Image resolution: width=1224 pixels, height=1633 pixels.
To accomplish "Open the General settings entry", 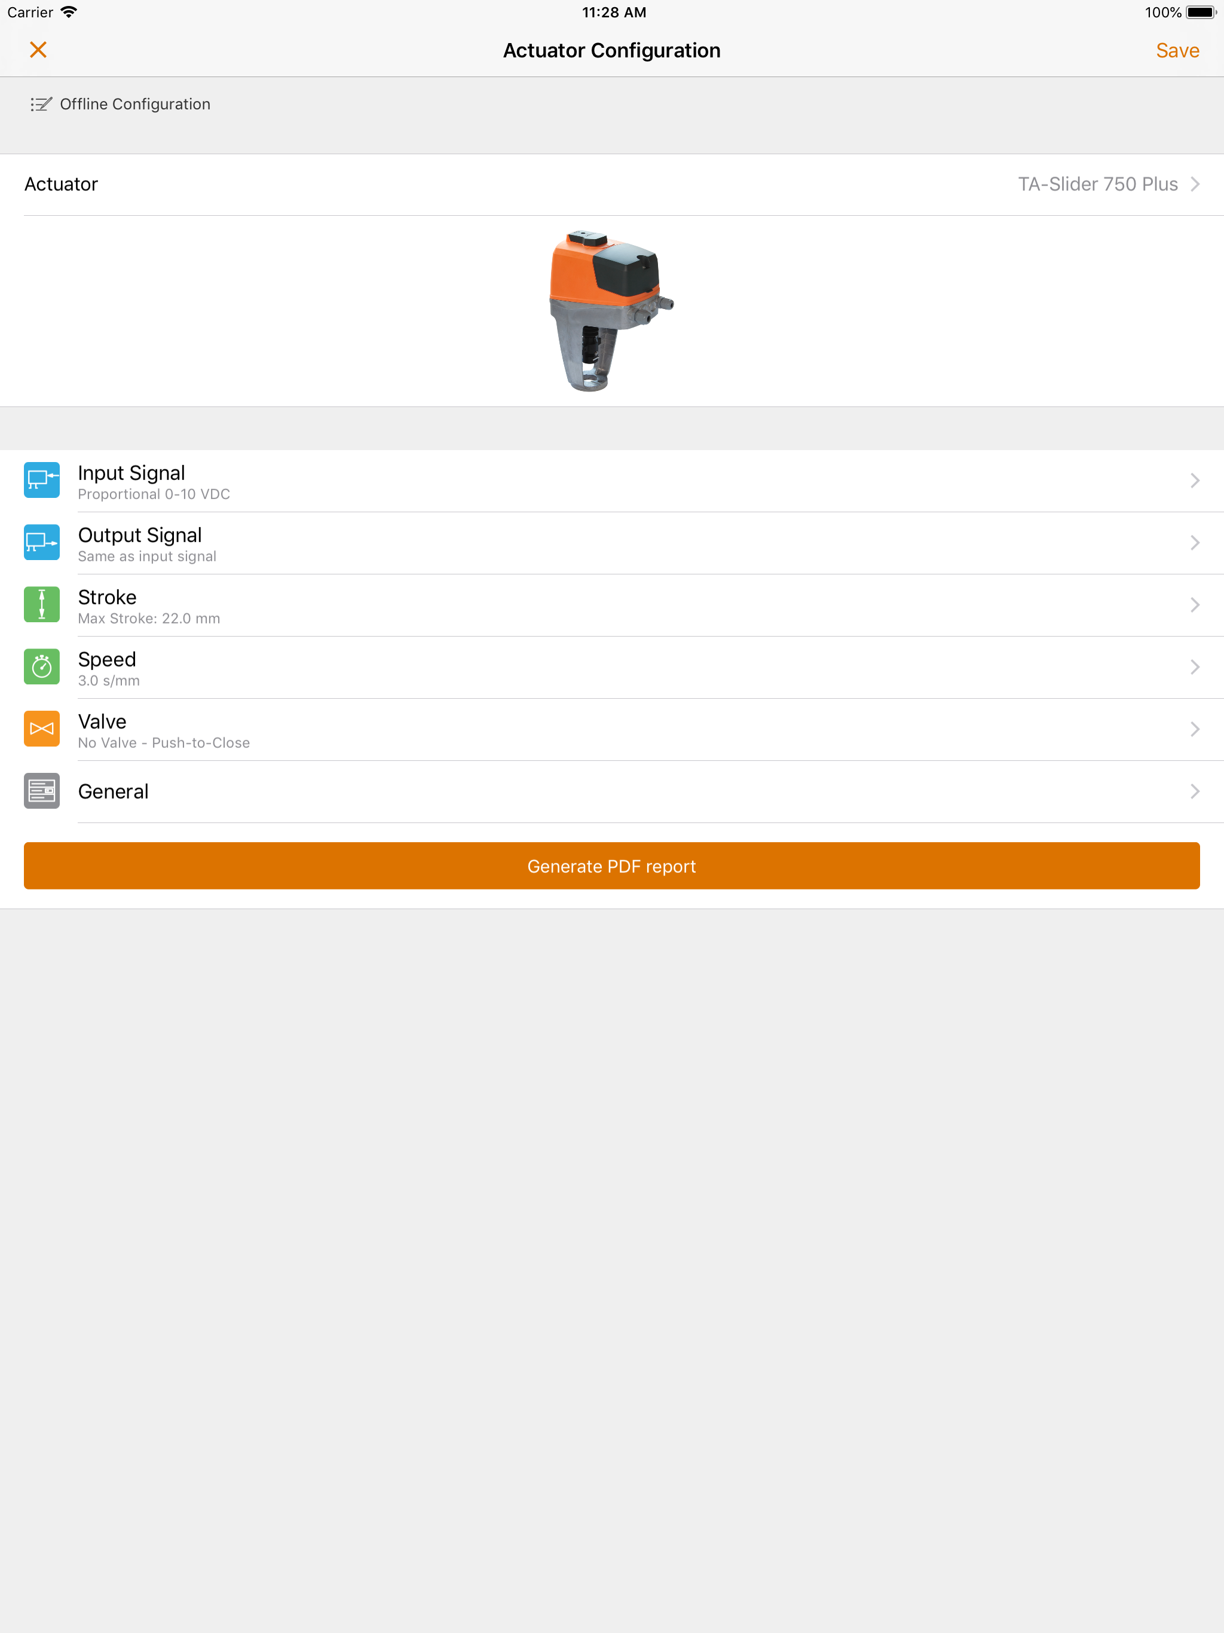I will (612, 791).
